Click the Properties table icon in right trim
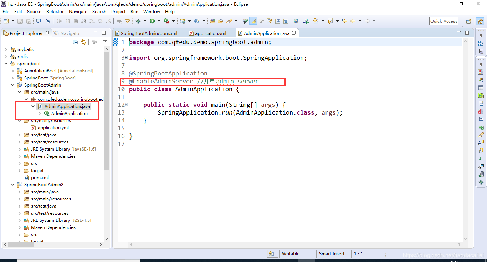The image size is (487, 262). coord(481,88)
